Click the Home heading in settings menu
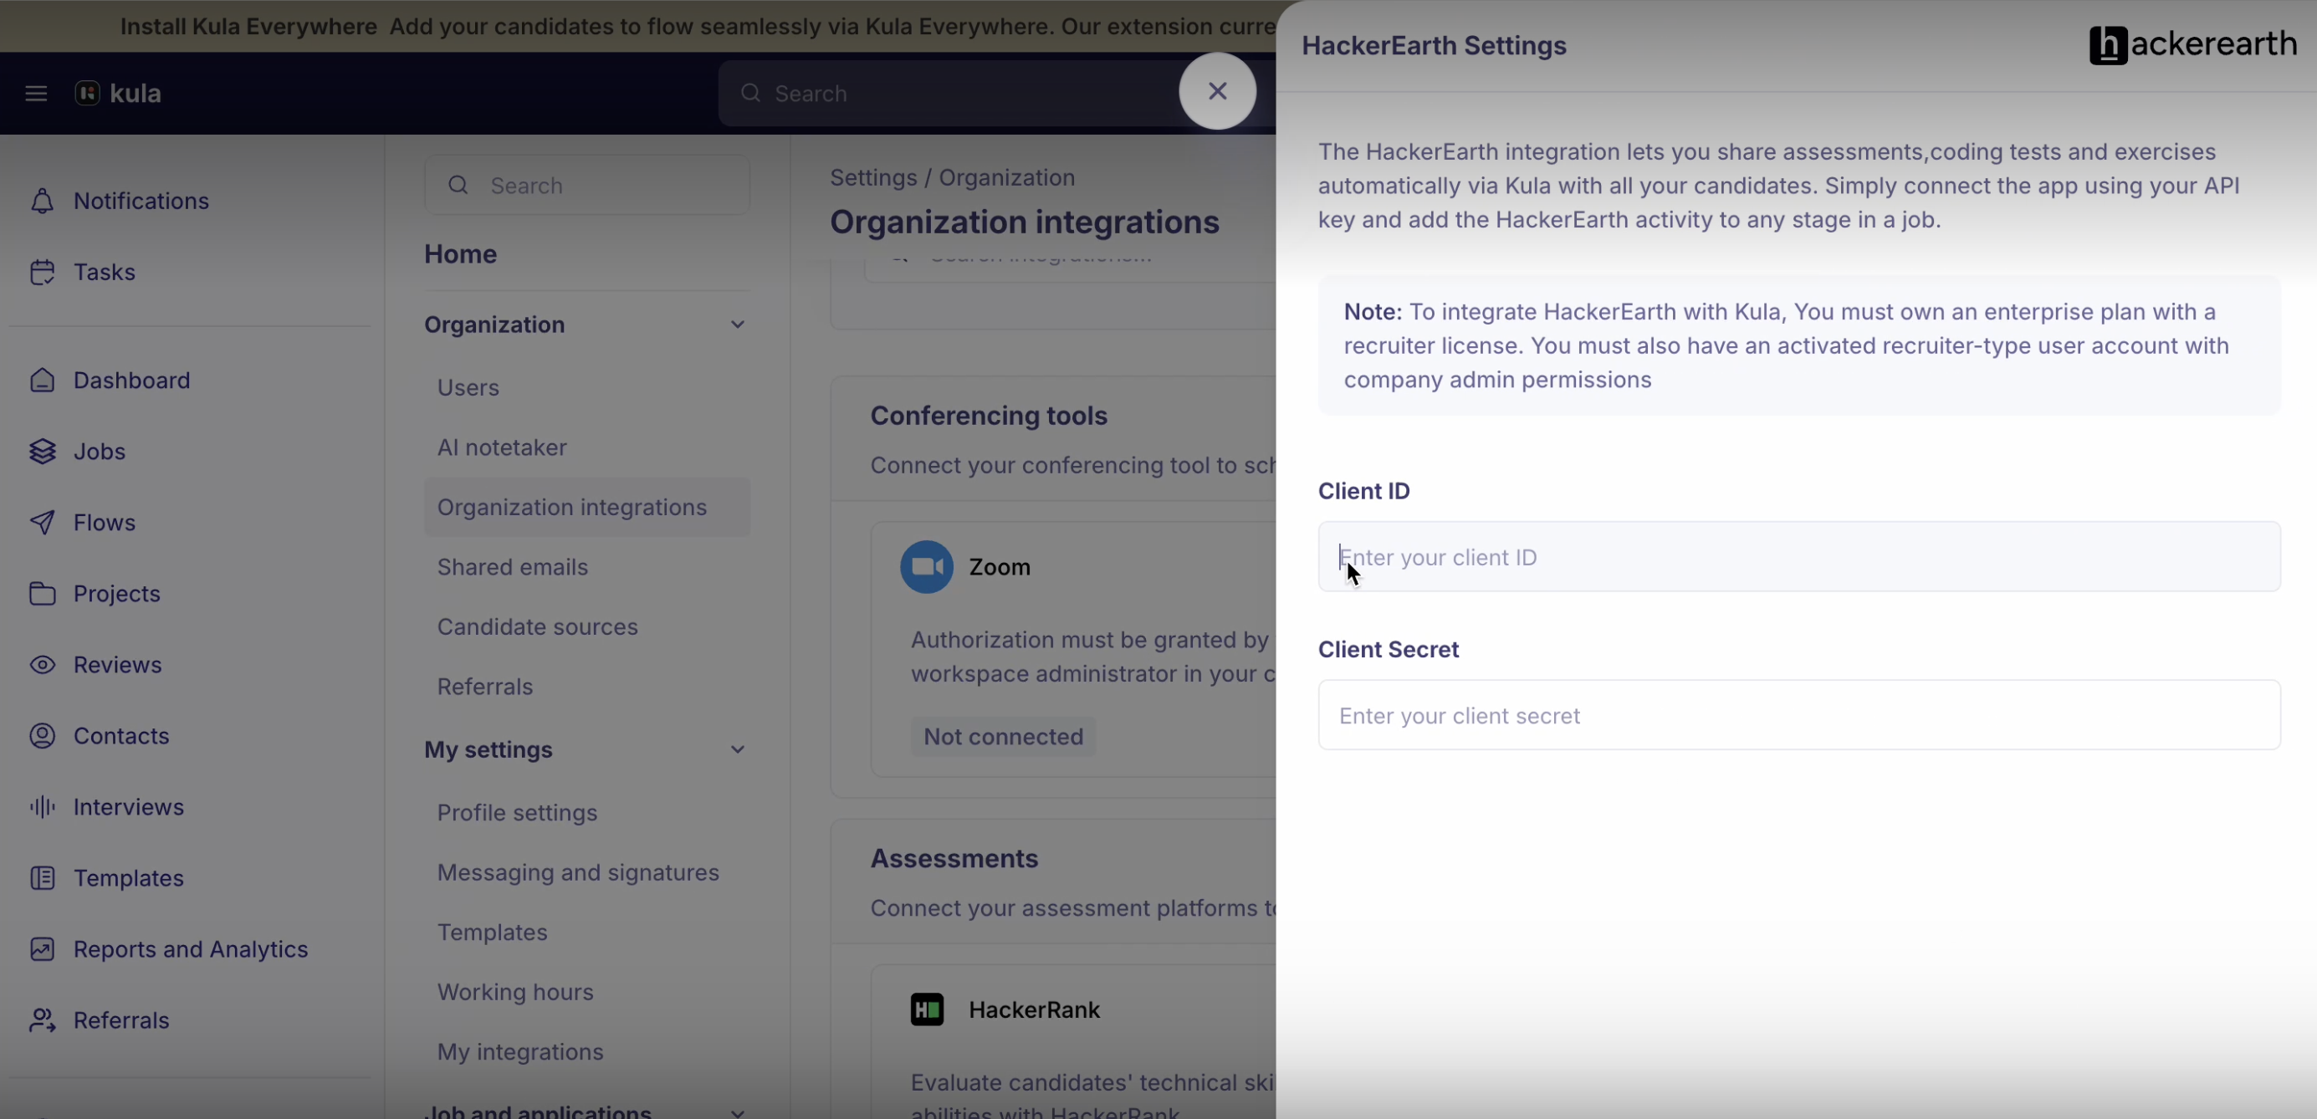 [x=461, y=253]
